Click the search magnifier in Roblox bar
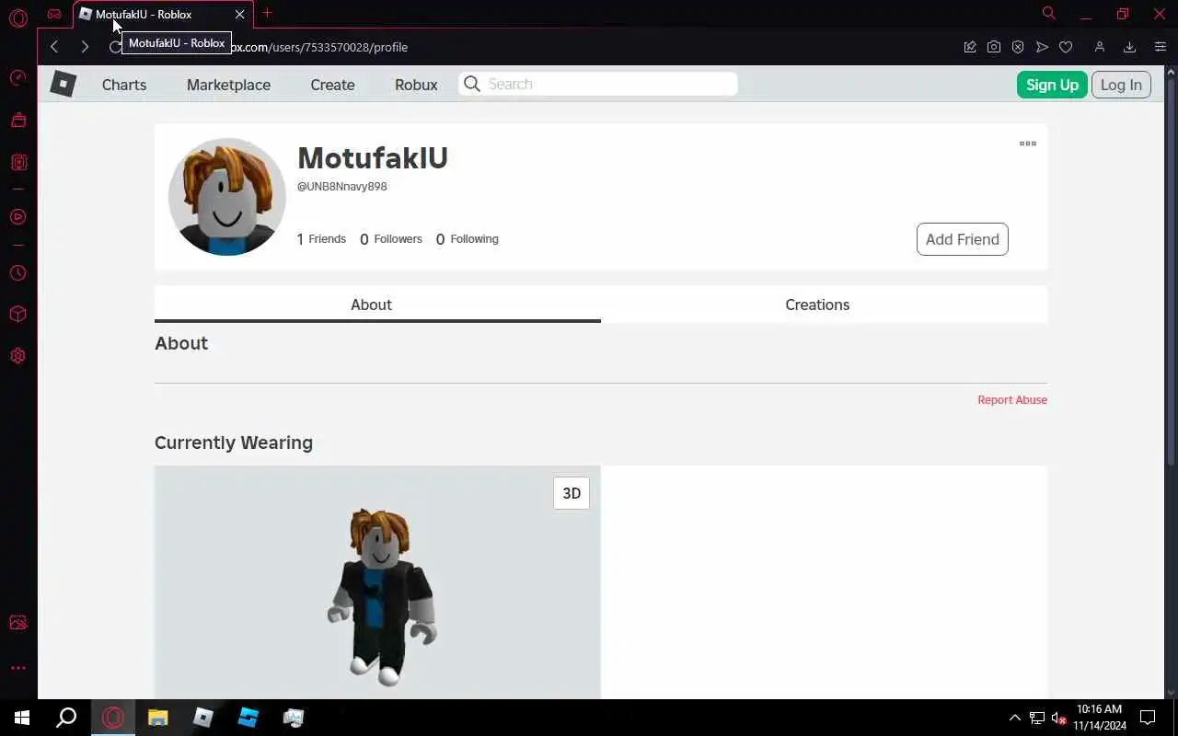This screenshot has width=1178, height=736. (472, 84)
